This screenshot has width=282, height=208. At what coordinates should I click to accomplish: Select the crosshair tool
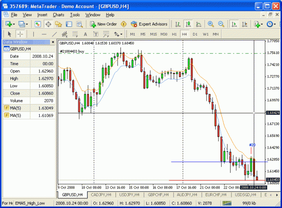pyautogui.click(x=20, y=34)
